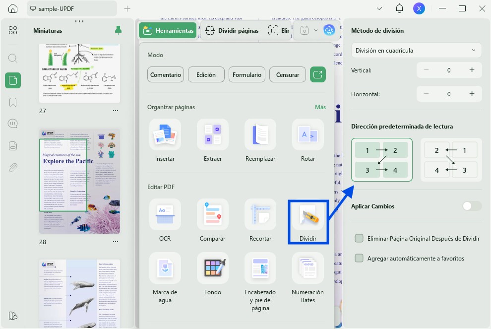
Task: Check Eliminar Página Original Después de Dividir
Action: click(359, 239)
